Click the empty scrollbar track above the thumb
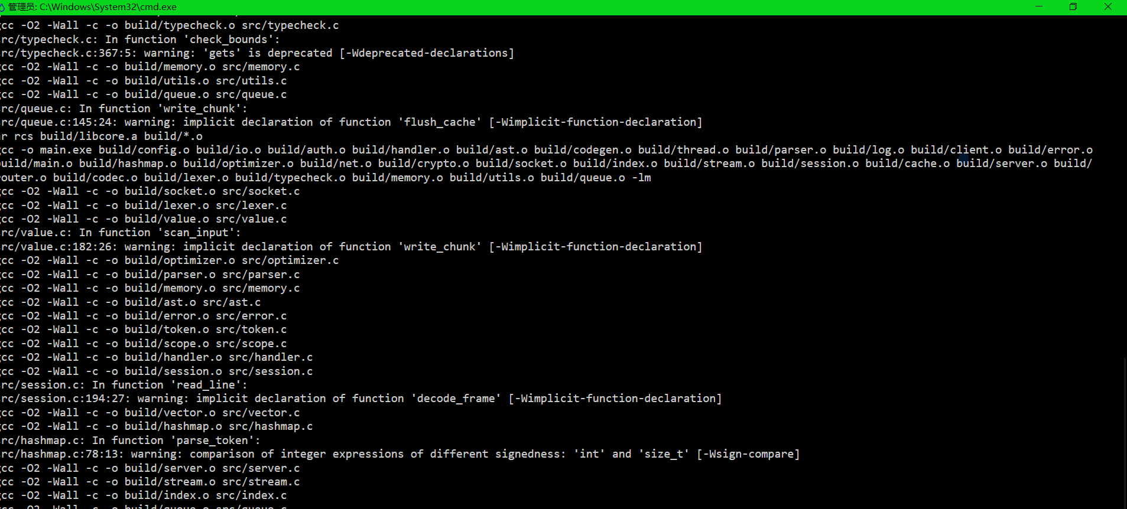This screenshot has width=1127, height=509. (x=1124, y=186)
